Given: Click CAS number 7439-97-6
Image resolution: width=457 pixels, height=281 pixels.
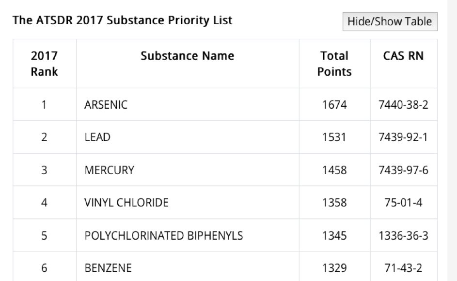Looking at the screenshot, I should coord(404,170).
